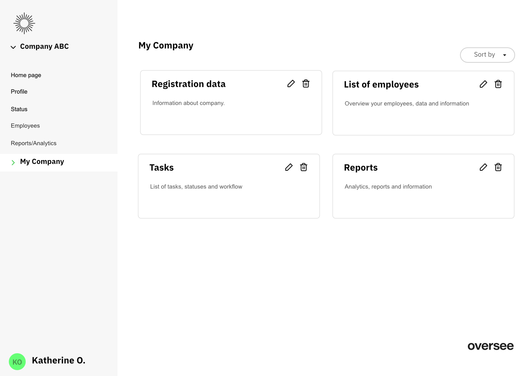Open Katherine O. user name

pyautogui.click(x=59, y=361)
